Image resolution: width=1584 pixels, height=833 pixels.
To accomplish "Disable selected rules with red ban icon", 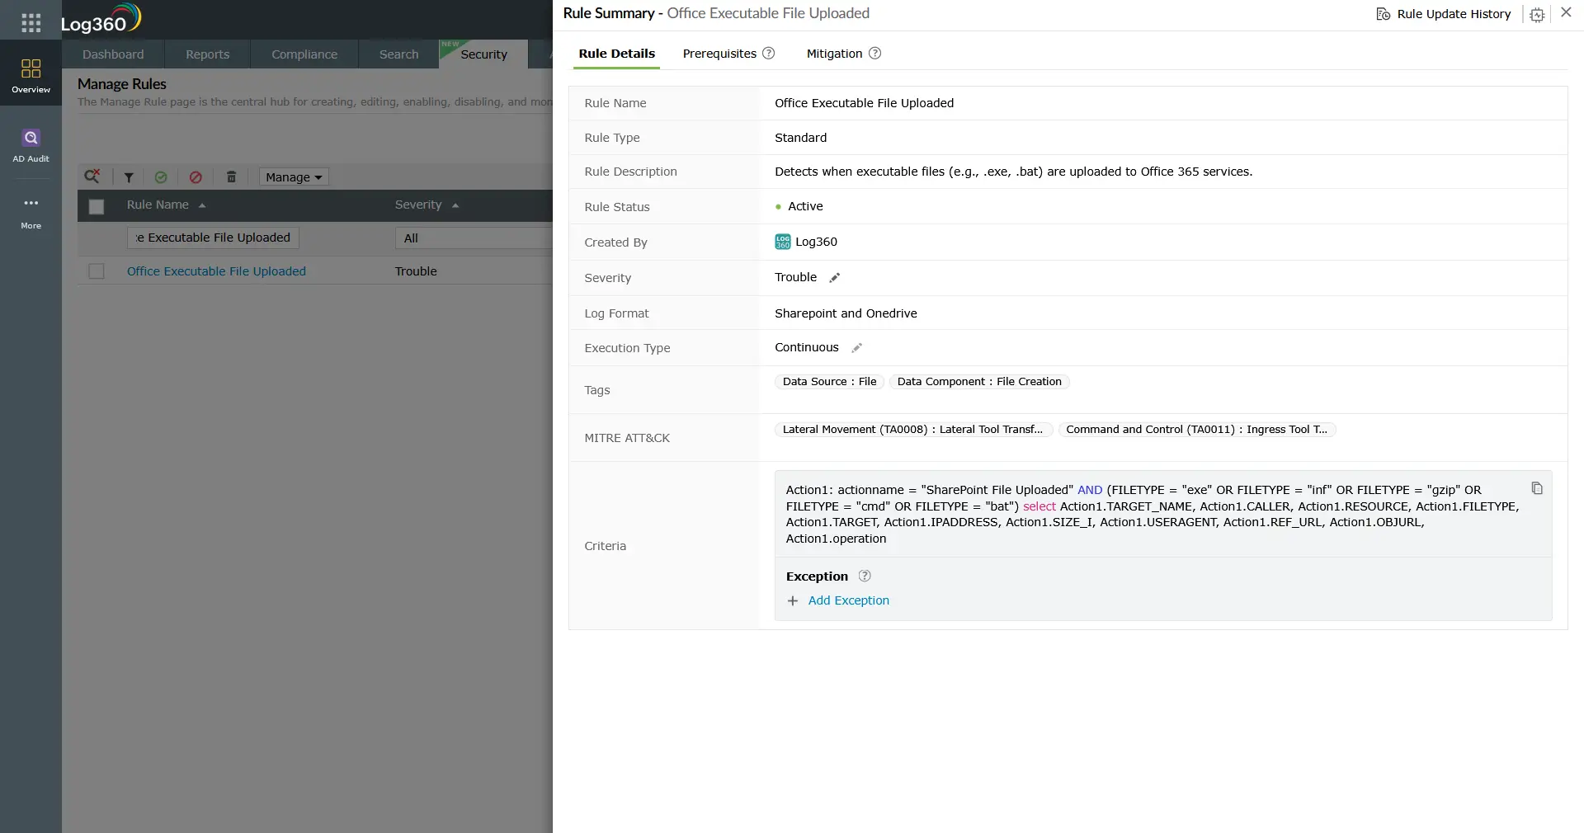I will (196, 177).
